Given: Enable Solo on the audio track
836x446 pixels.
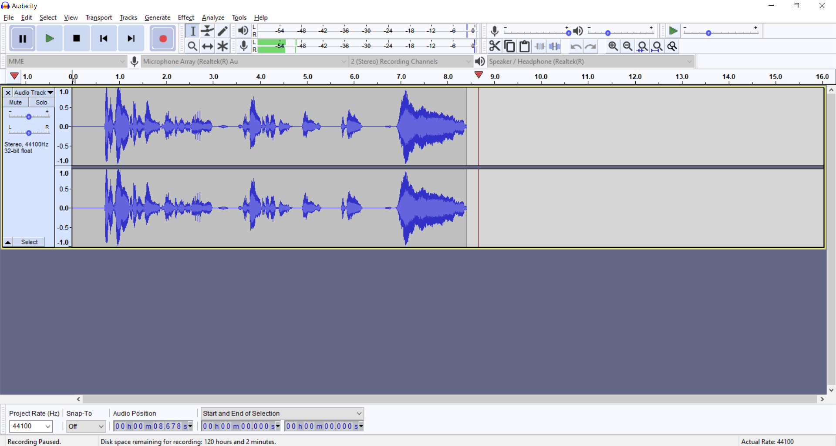Looking at the screenshot, I should (41, 102).
